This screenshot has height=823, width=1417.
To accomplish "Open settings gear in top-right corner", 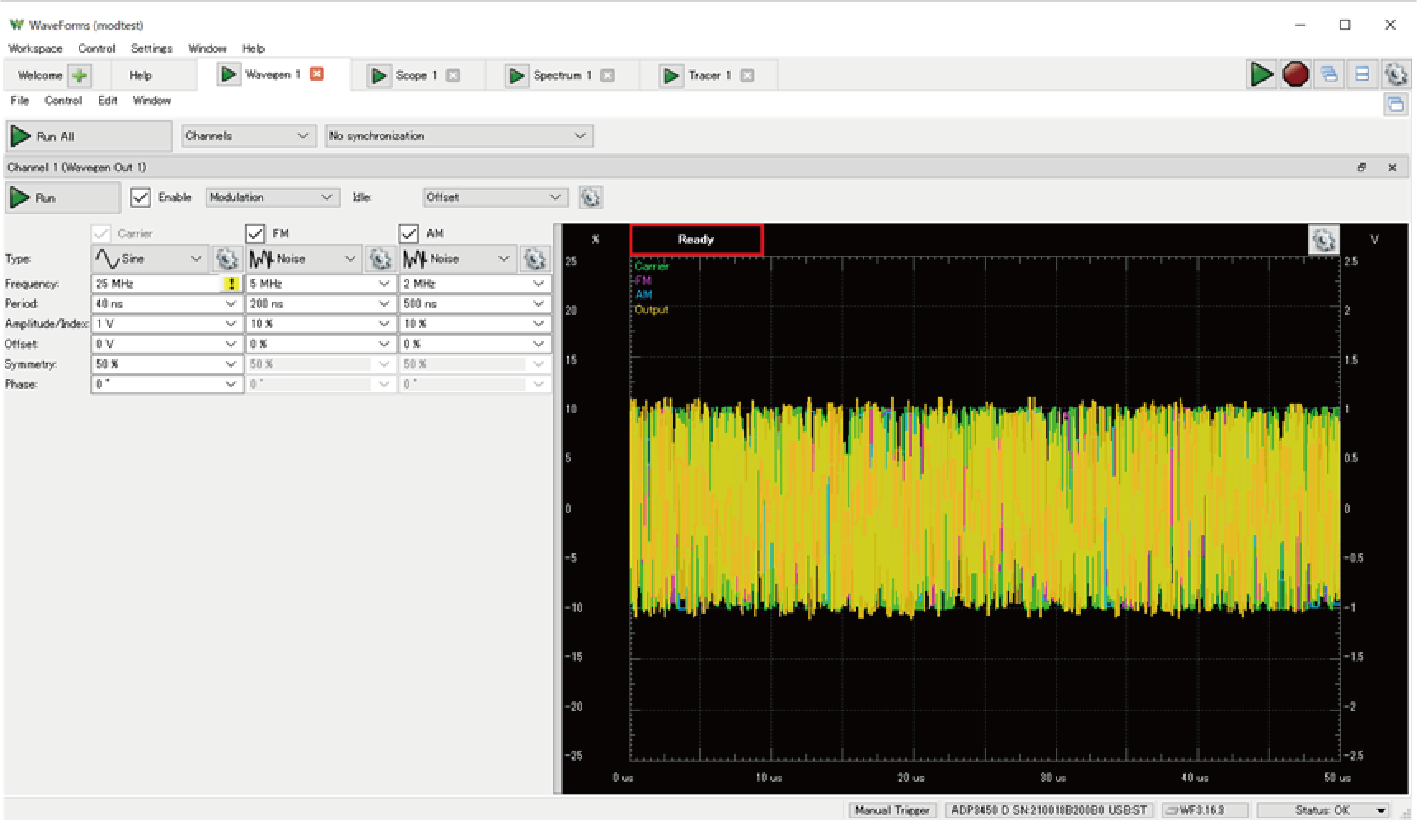I will [x=1395, y=74].
